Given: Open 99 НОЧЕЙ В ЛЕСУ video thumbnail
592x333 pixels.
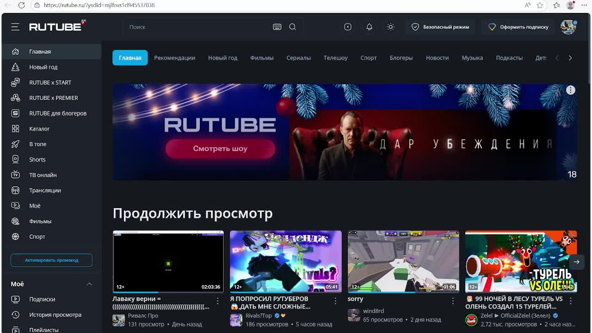Looking at the screenshot, I should click(521, 261).
